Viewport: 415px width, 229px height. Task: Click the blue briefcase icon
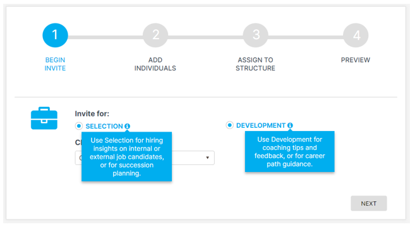point(44,118)
